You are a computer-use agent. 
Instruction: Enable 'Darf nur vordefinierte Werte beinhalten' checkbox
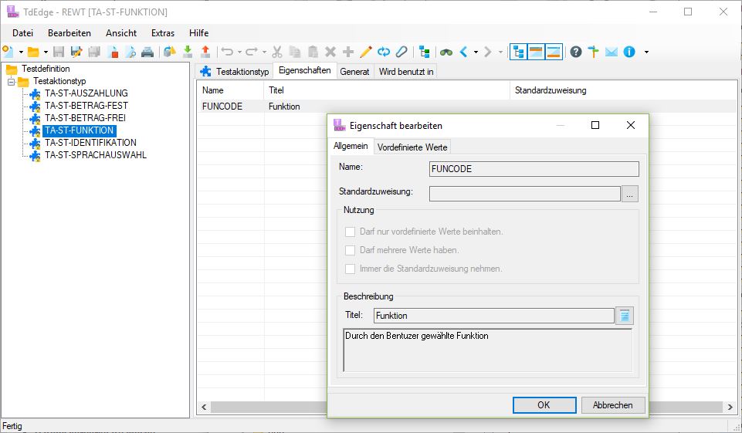pyautogui.click(x=351, y=232)
